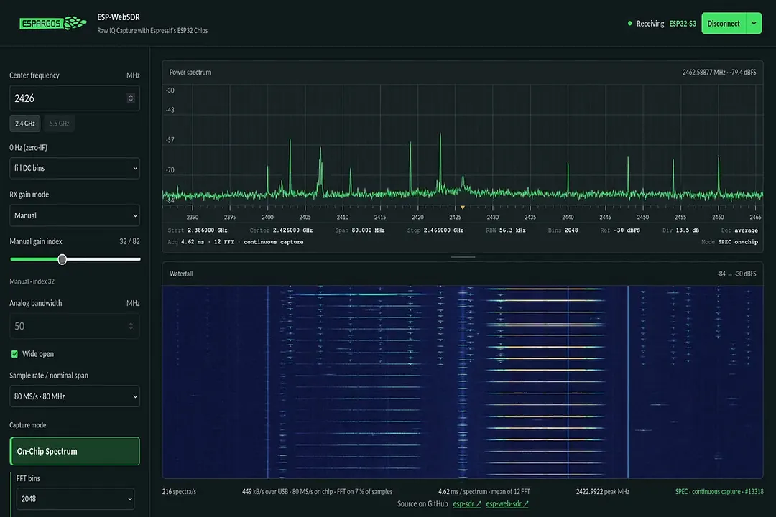Click the Center frequency stepper arrows
Viewport: 776px width, 517px height.
[x=131, y=98]
